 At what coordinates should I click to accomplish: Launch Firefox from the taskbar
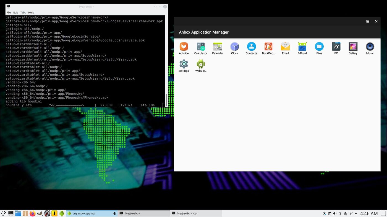pyautogui.click(x=33, y=213)
